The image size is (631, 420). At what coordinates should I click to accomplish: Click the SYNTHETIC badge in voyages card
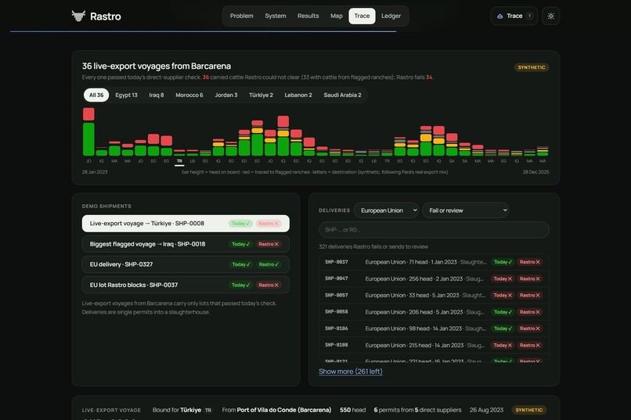point(532,67)
